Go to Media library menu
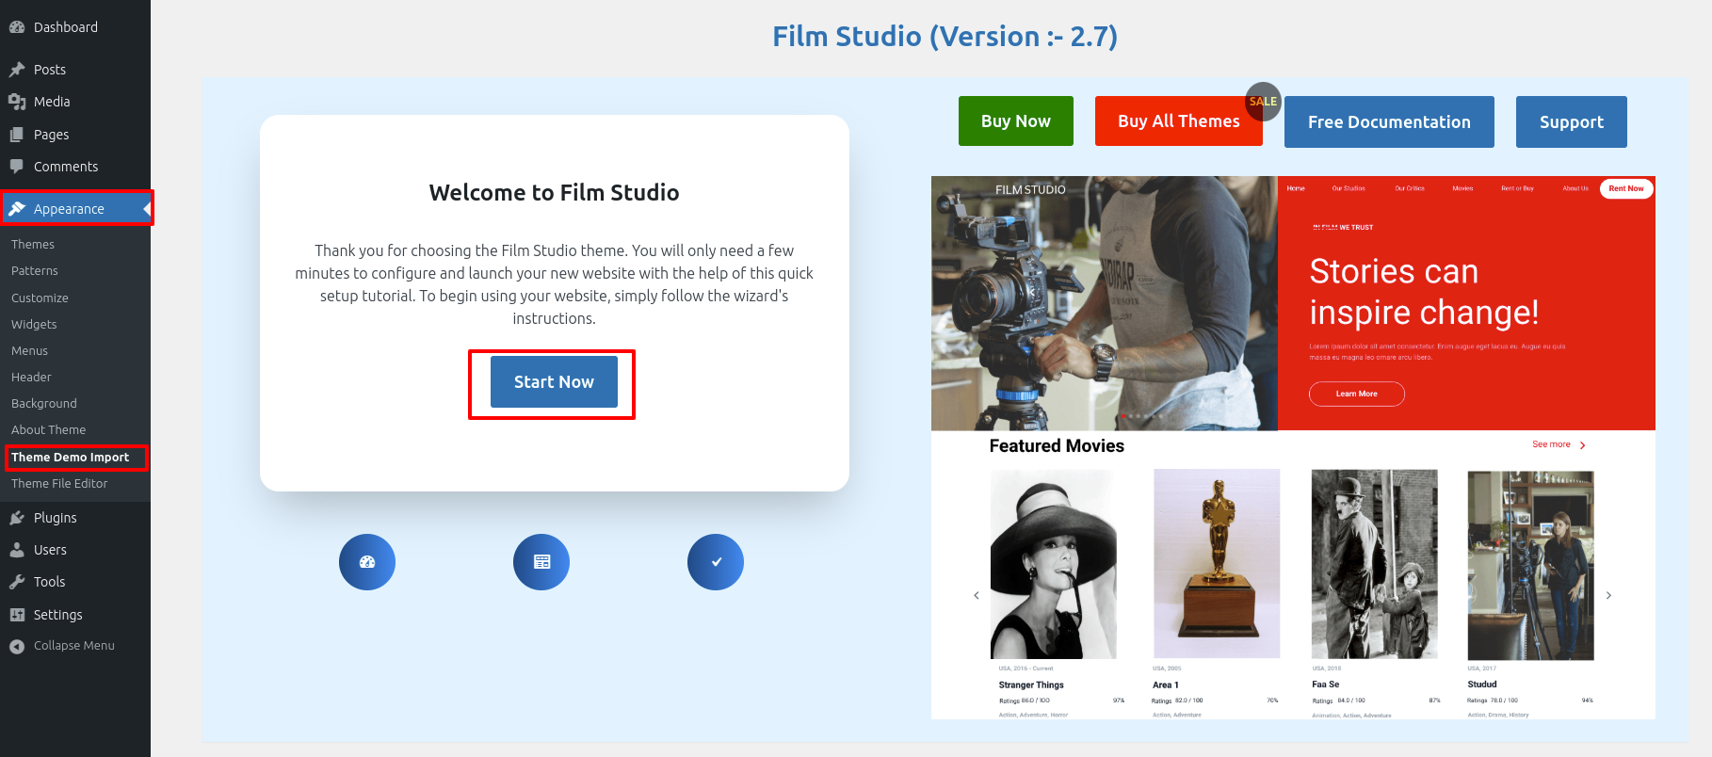This screenshot has height=757, width=1712. click(x=75, y=102)
